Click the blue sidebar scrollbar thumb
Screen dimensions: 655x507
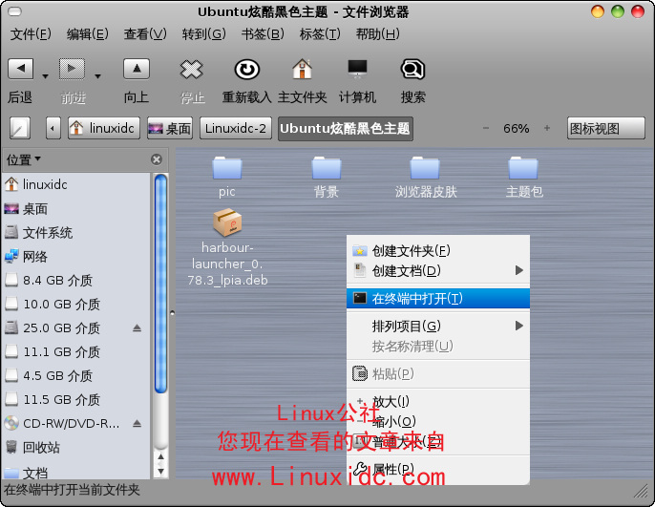point(160,284)
